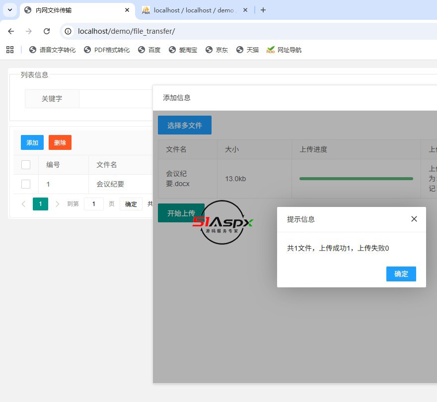
Task: Open the tab search dropdown arrow
Action: pos(10,10)
